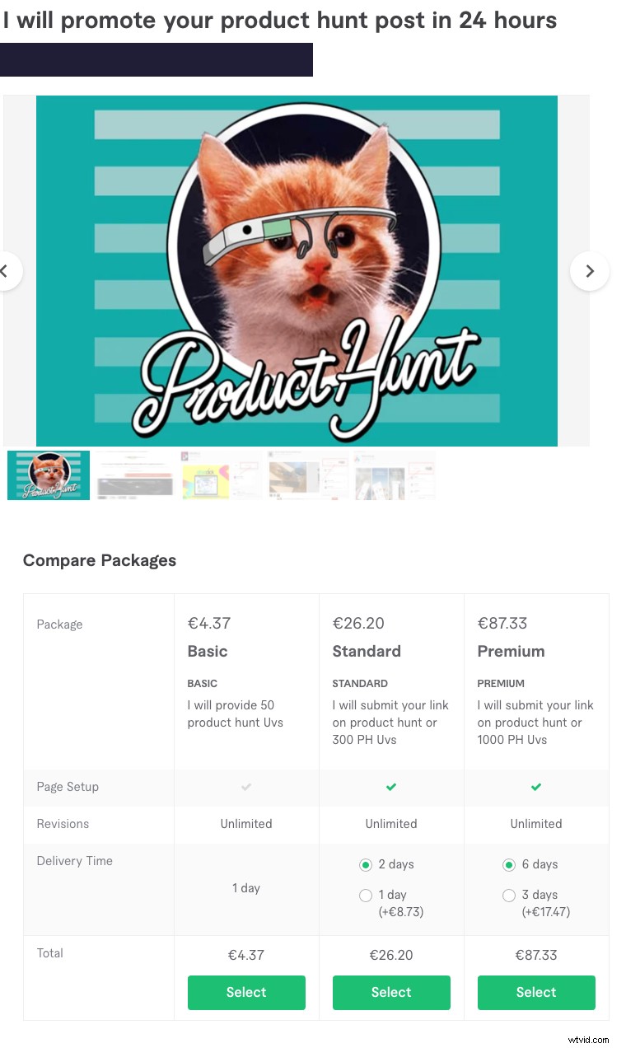The image size is (626, 1048).
Task: Click the next image carousel arrow
Action: tap(589, 270)
